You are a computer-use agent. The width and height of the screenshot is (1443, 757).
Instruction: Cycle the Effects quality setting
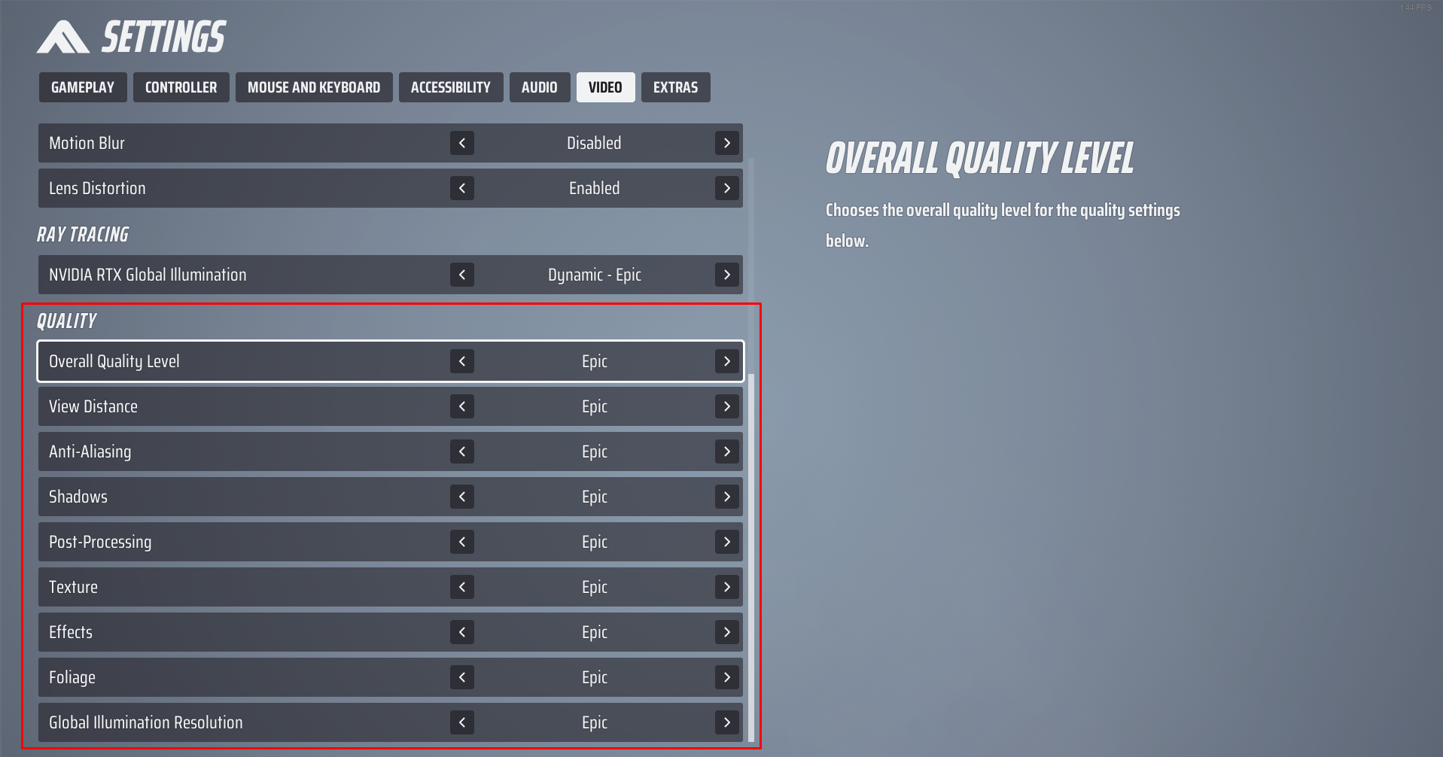pos(726,632)
